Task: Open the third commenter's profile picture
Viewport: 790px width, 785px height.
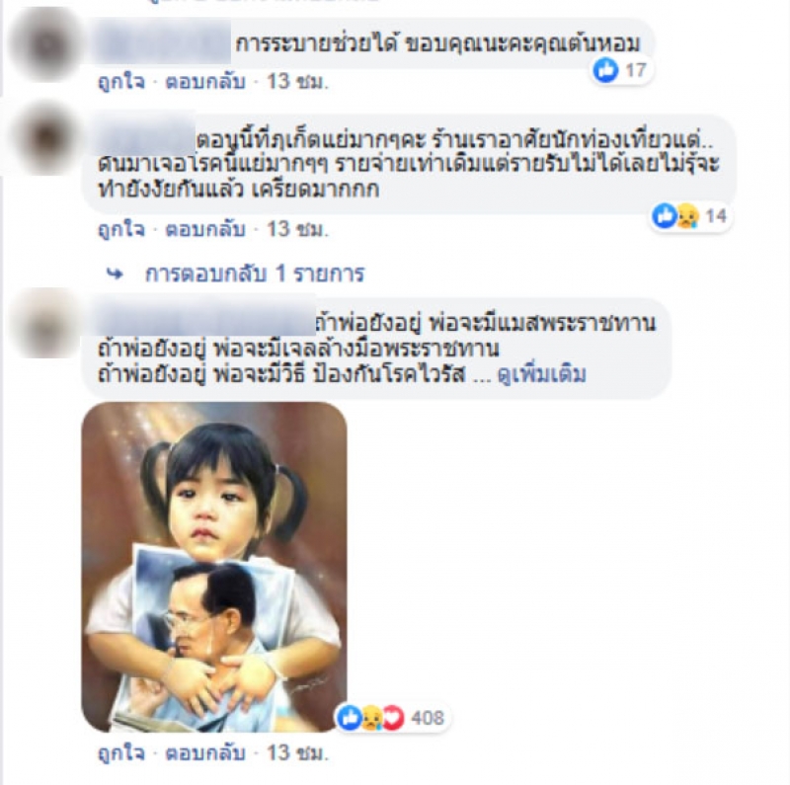Action: 46,324
